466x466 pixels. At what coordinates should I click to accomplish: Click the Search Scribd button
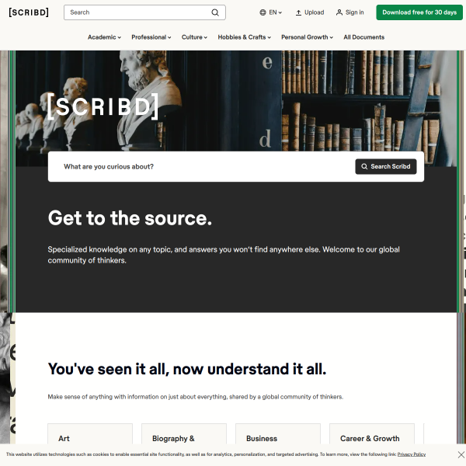(386, 166)
